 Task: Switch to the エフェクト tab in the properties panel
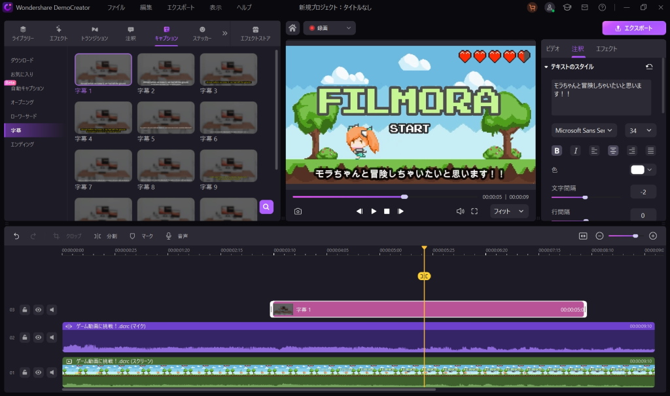click(x=606, y=49)
